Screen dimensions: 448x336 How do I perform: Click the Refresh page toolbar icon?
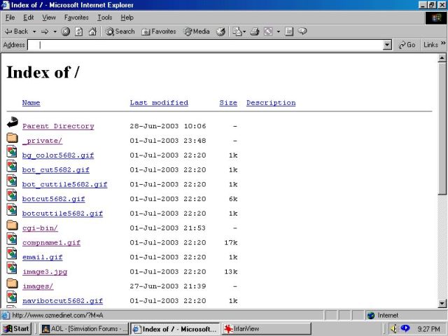pos(79,31)
